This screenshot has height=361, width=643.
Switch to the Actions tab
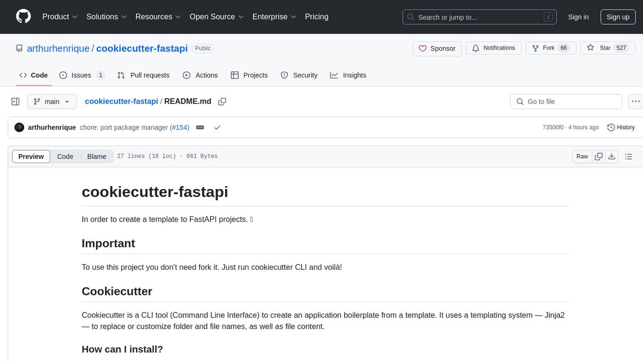200,75
